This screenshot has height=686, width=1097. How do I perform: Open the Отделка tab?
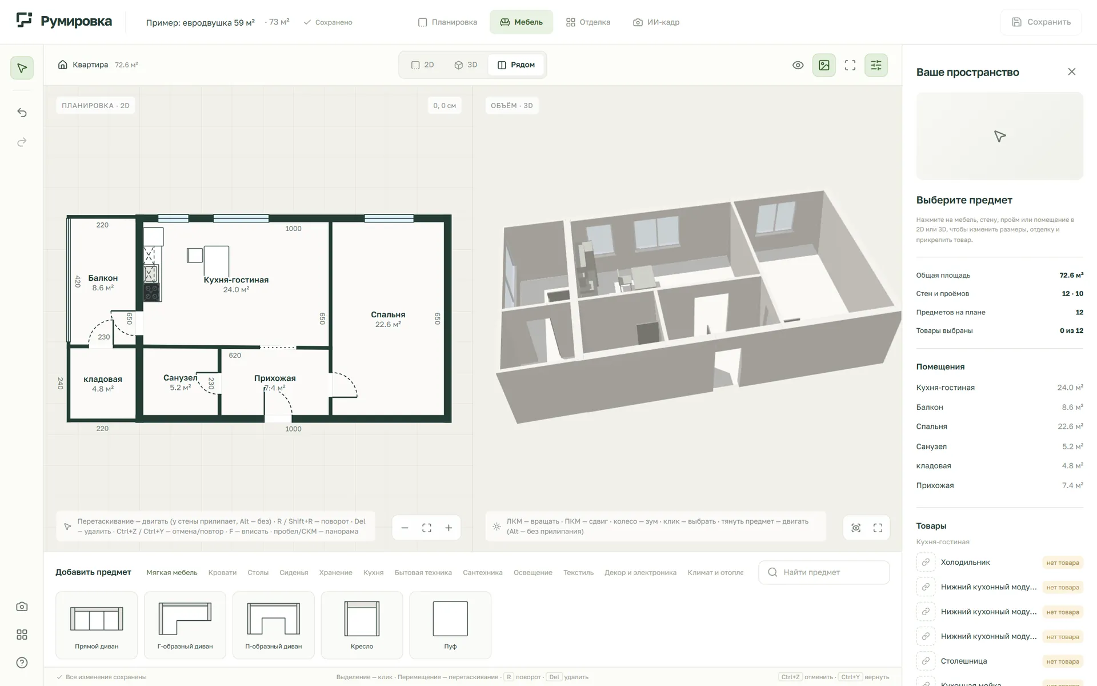click(x=588, y=22)
